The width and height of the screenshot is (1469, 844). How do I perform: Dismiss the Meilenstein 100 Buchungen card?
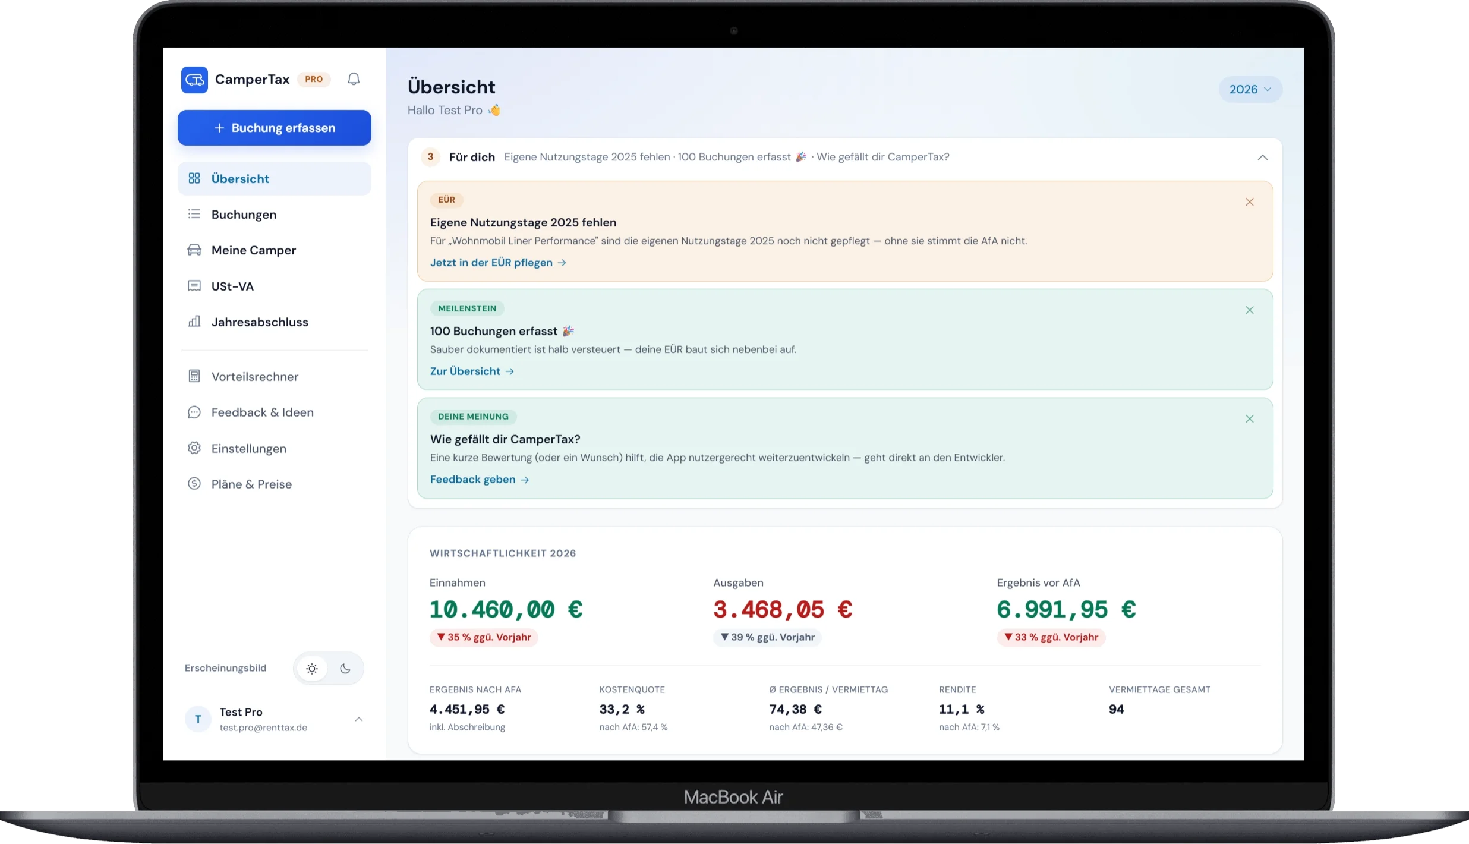1250,310
